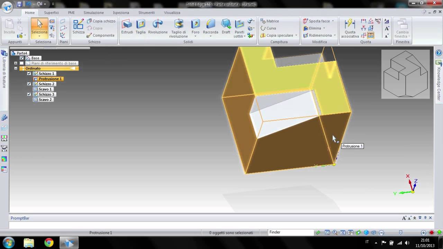This screenshot has width=443, height=249.
Task: Click the Finder search field
Action: click(x=291, y=232)
